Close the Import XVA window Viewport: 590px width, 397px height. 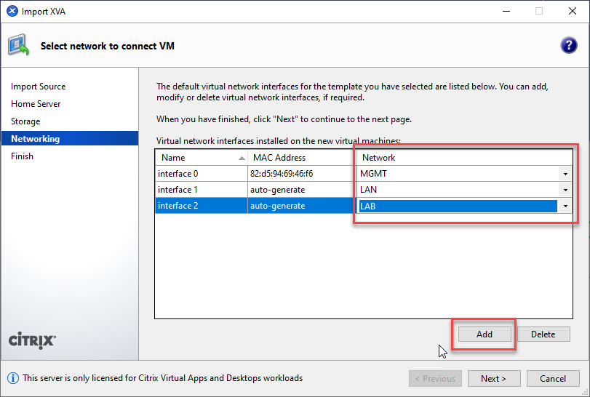[572, 11]
